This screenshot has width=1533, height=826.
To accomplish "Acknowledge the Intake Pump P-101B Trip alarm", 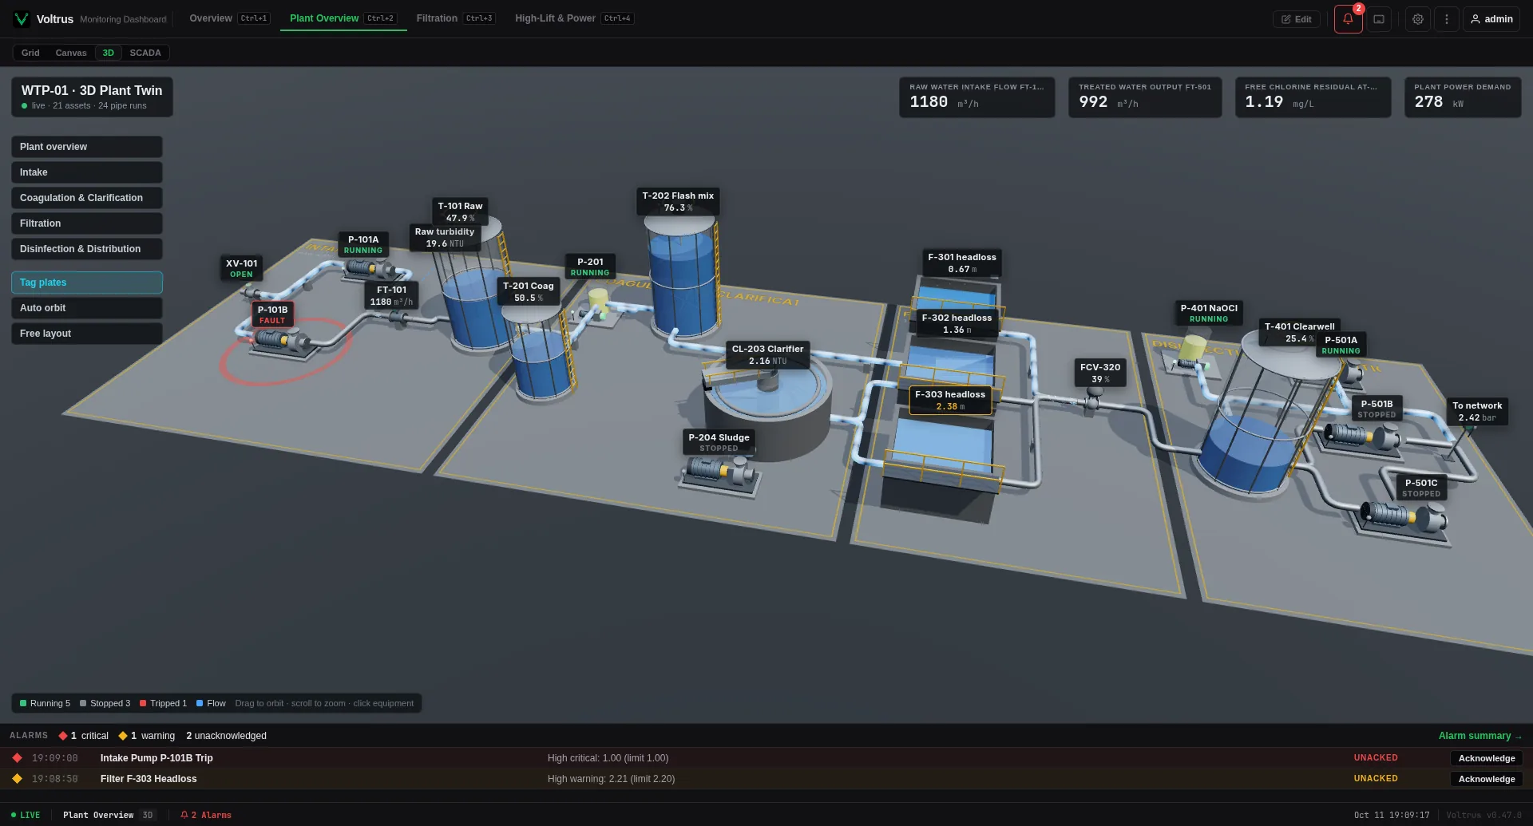I will 1487,758.
